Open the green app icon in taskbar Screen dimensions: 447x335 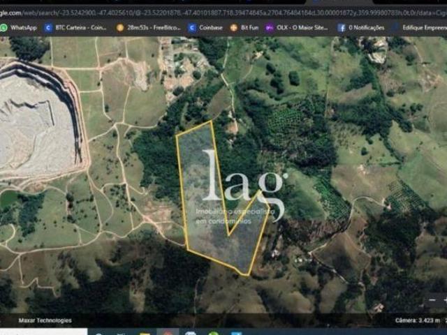pos(213,333)
